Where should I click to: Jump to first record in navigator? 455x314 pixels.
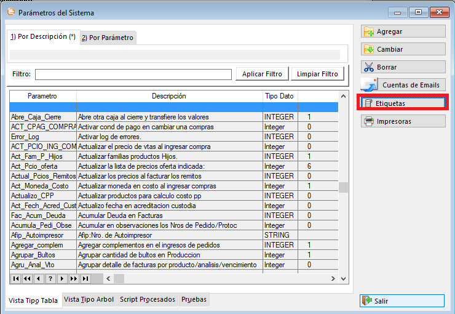coord(15,279)
